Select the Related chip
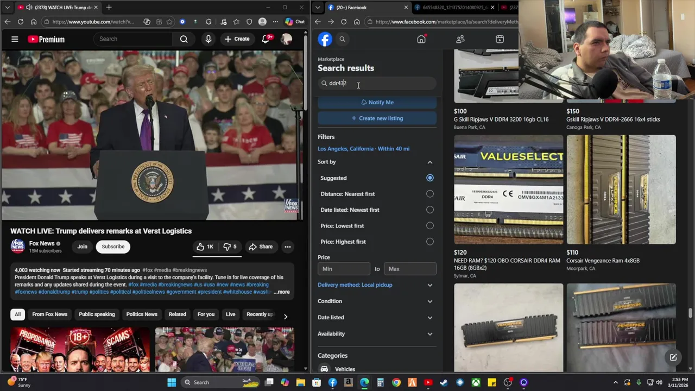 pos(177,314)
